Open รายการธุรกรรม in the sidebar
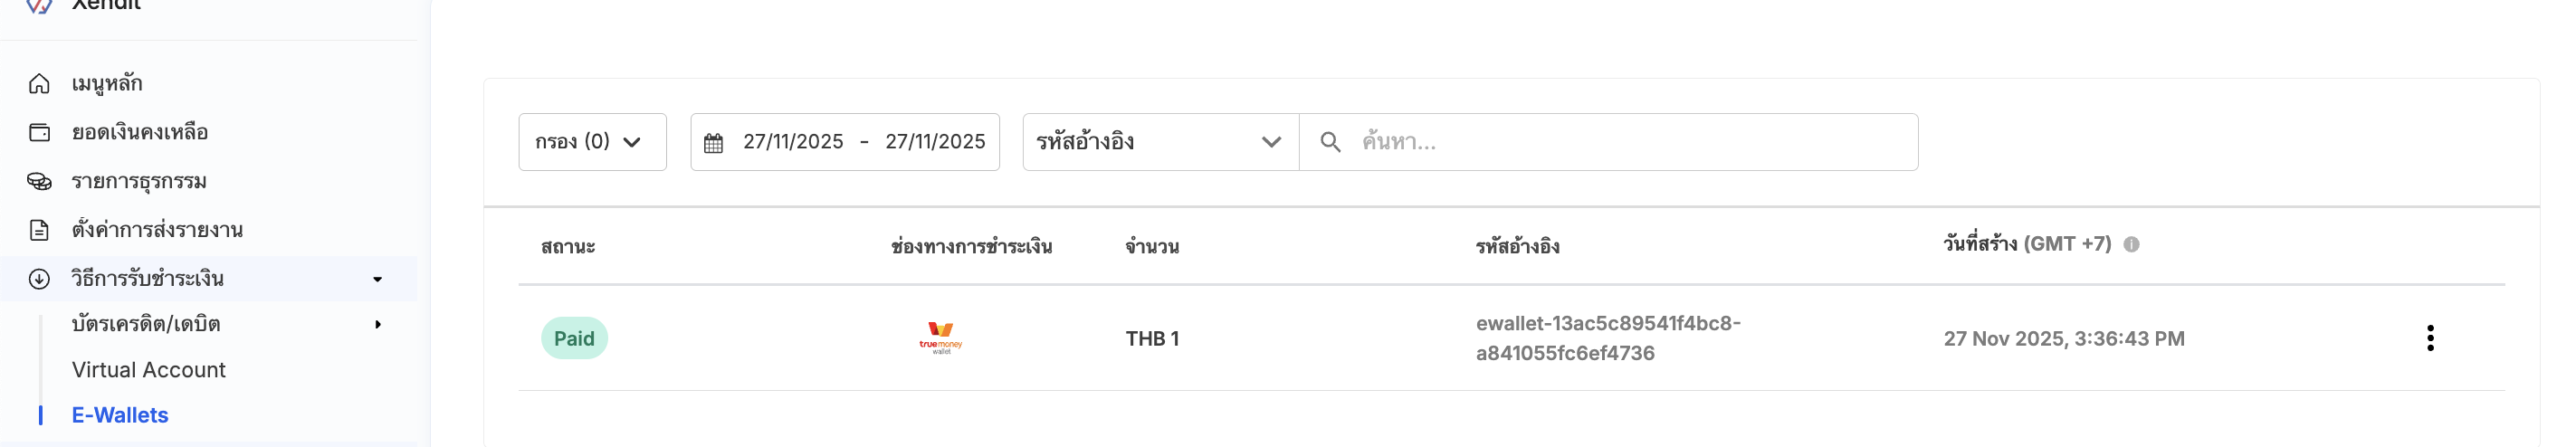The image size is (2576, 447). [139, 181]
